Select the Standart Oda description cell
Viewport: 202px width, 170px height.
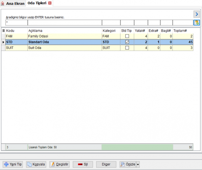point(65,42)
